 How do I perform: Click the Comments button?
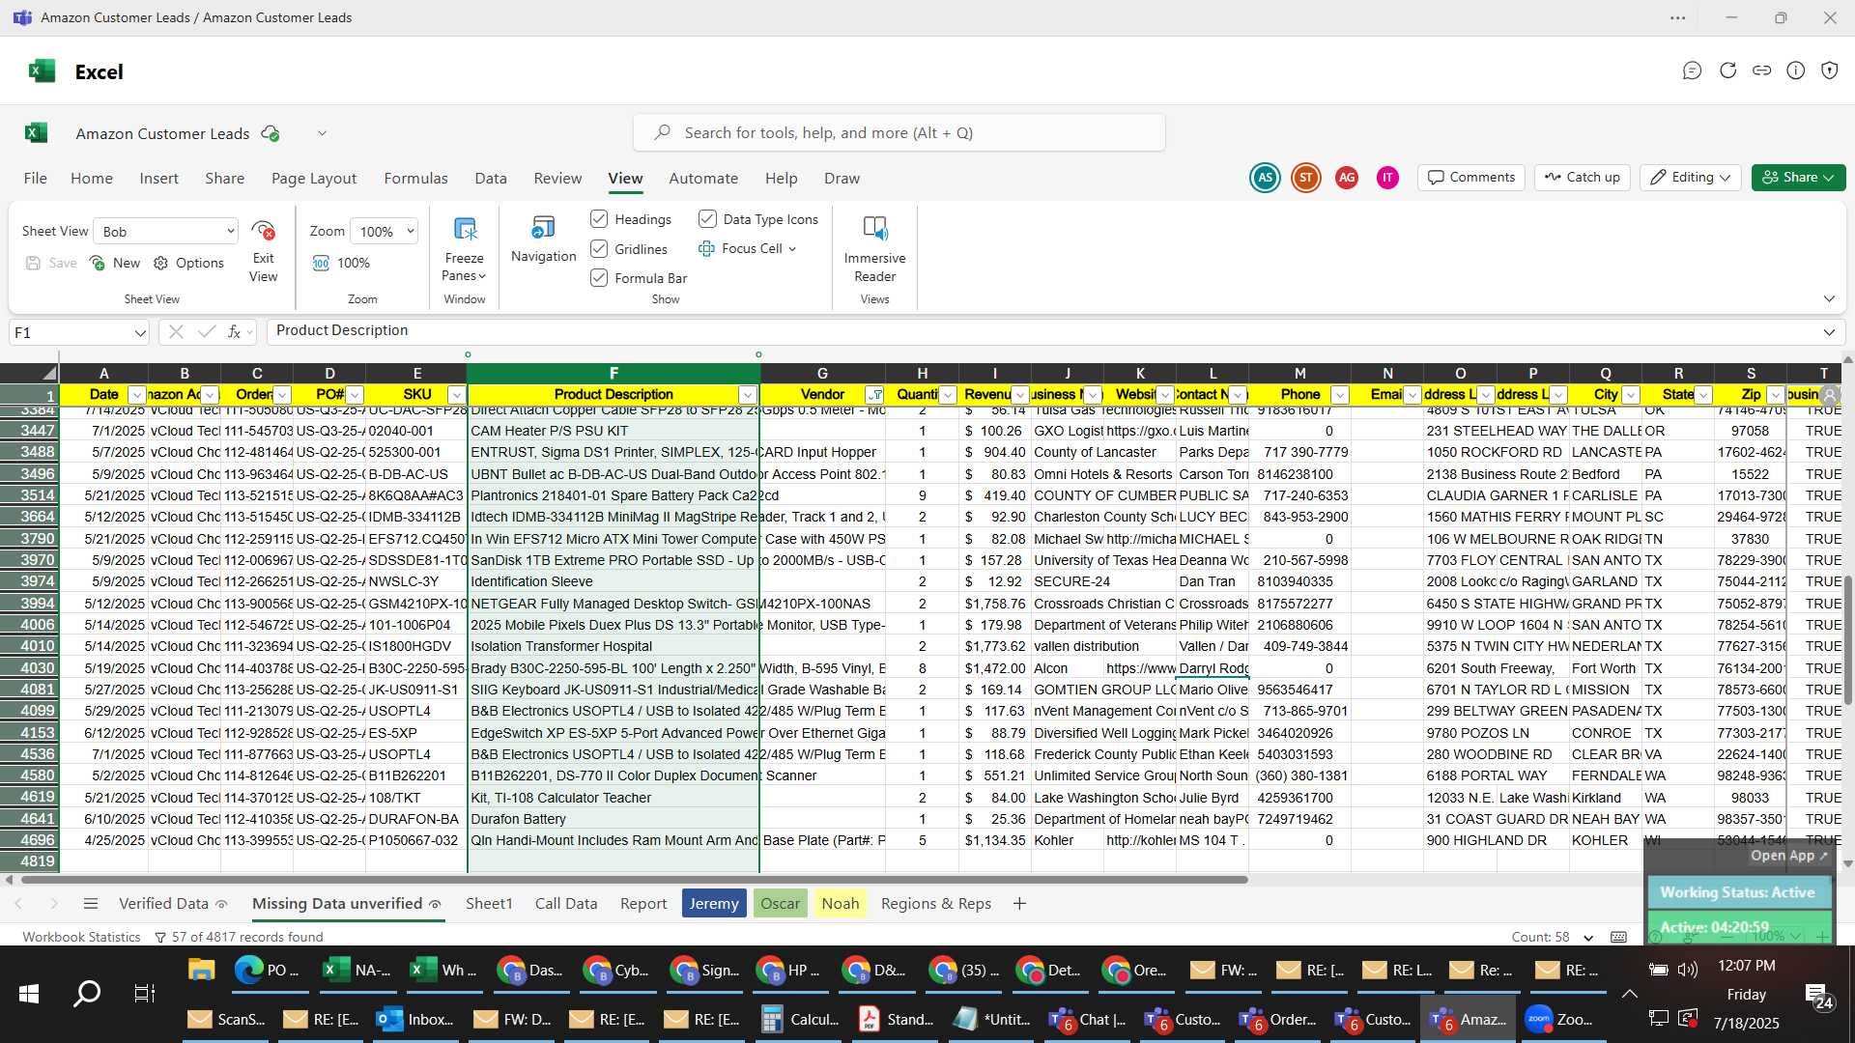[x=1471, y=178]
